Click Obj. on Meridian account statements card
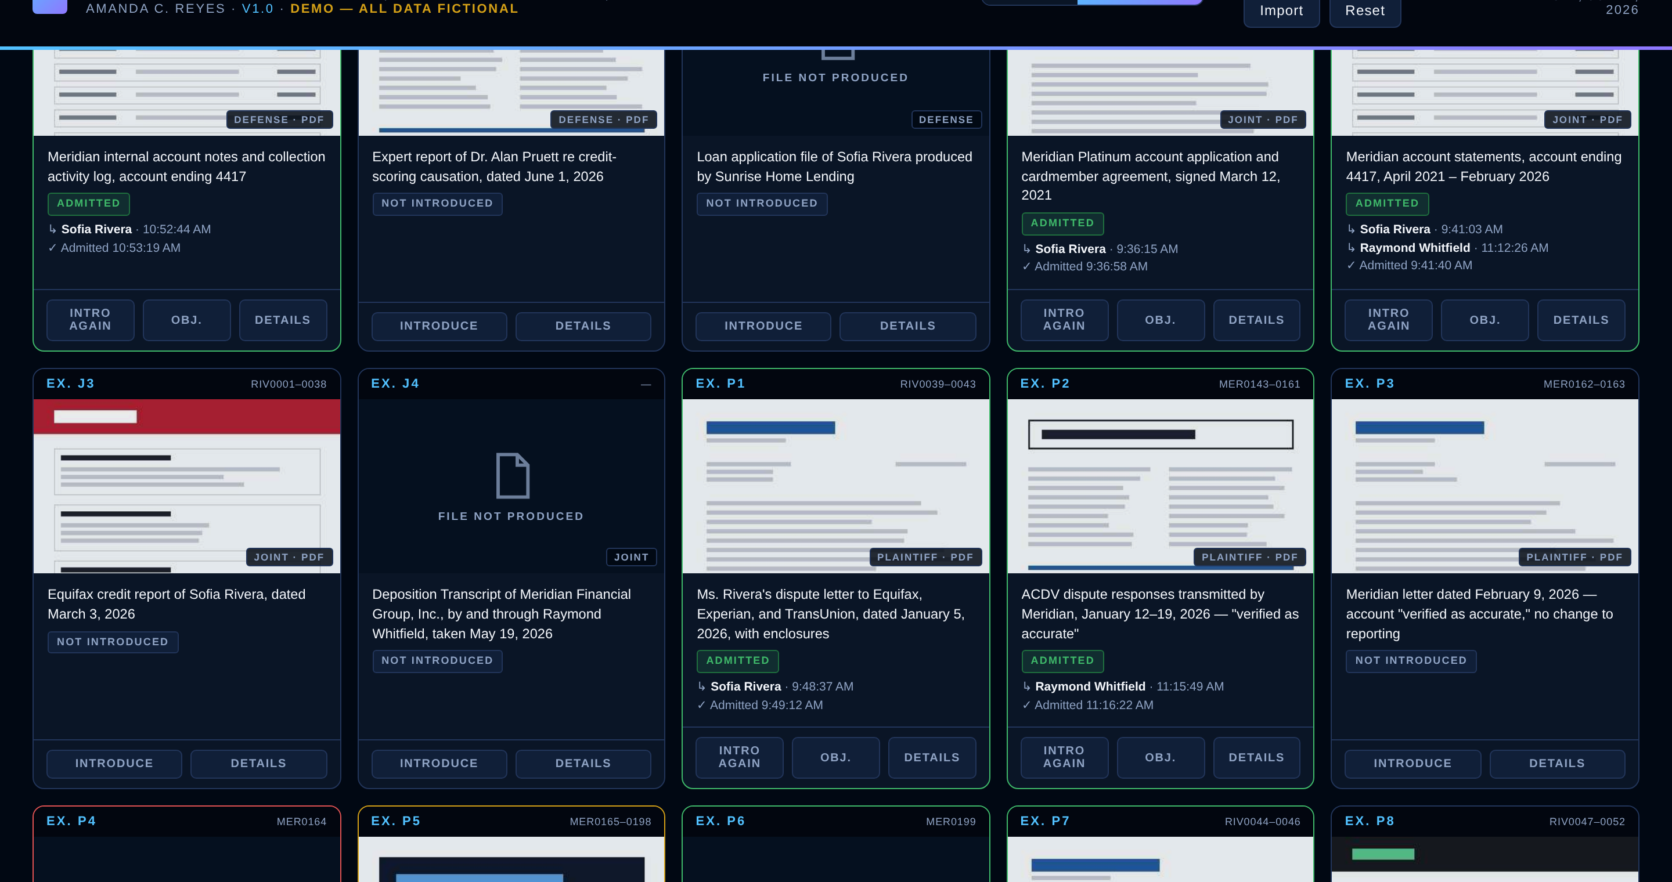This screenshot has height=882, width=1672. tap(1484, 320)
